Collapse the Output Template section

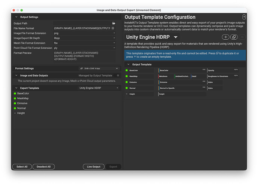tap(128, 64)
